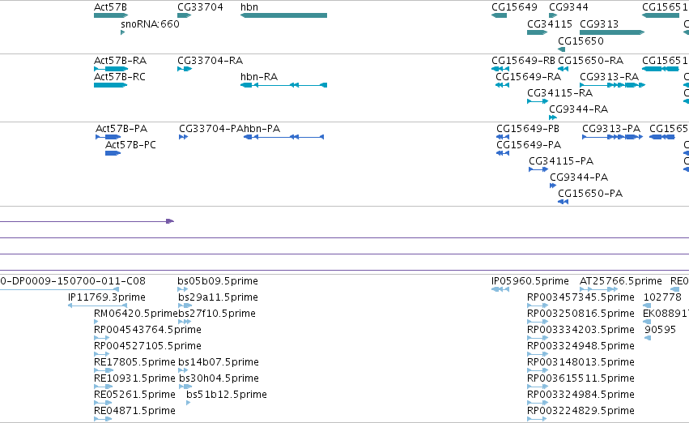The width and height of the screenshot is (689, 423).
Task: Click the RE04871.5prime EST feature
Action: 103,419
